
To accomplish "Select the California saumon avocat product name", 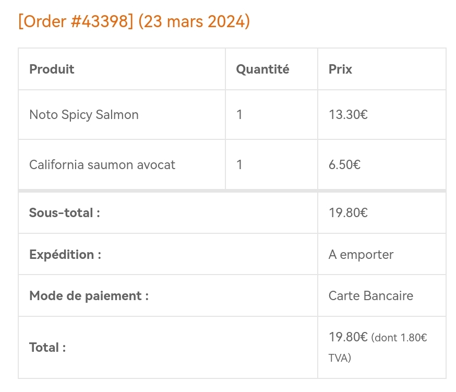I will click(102, 165).
